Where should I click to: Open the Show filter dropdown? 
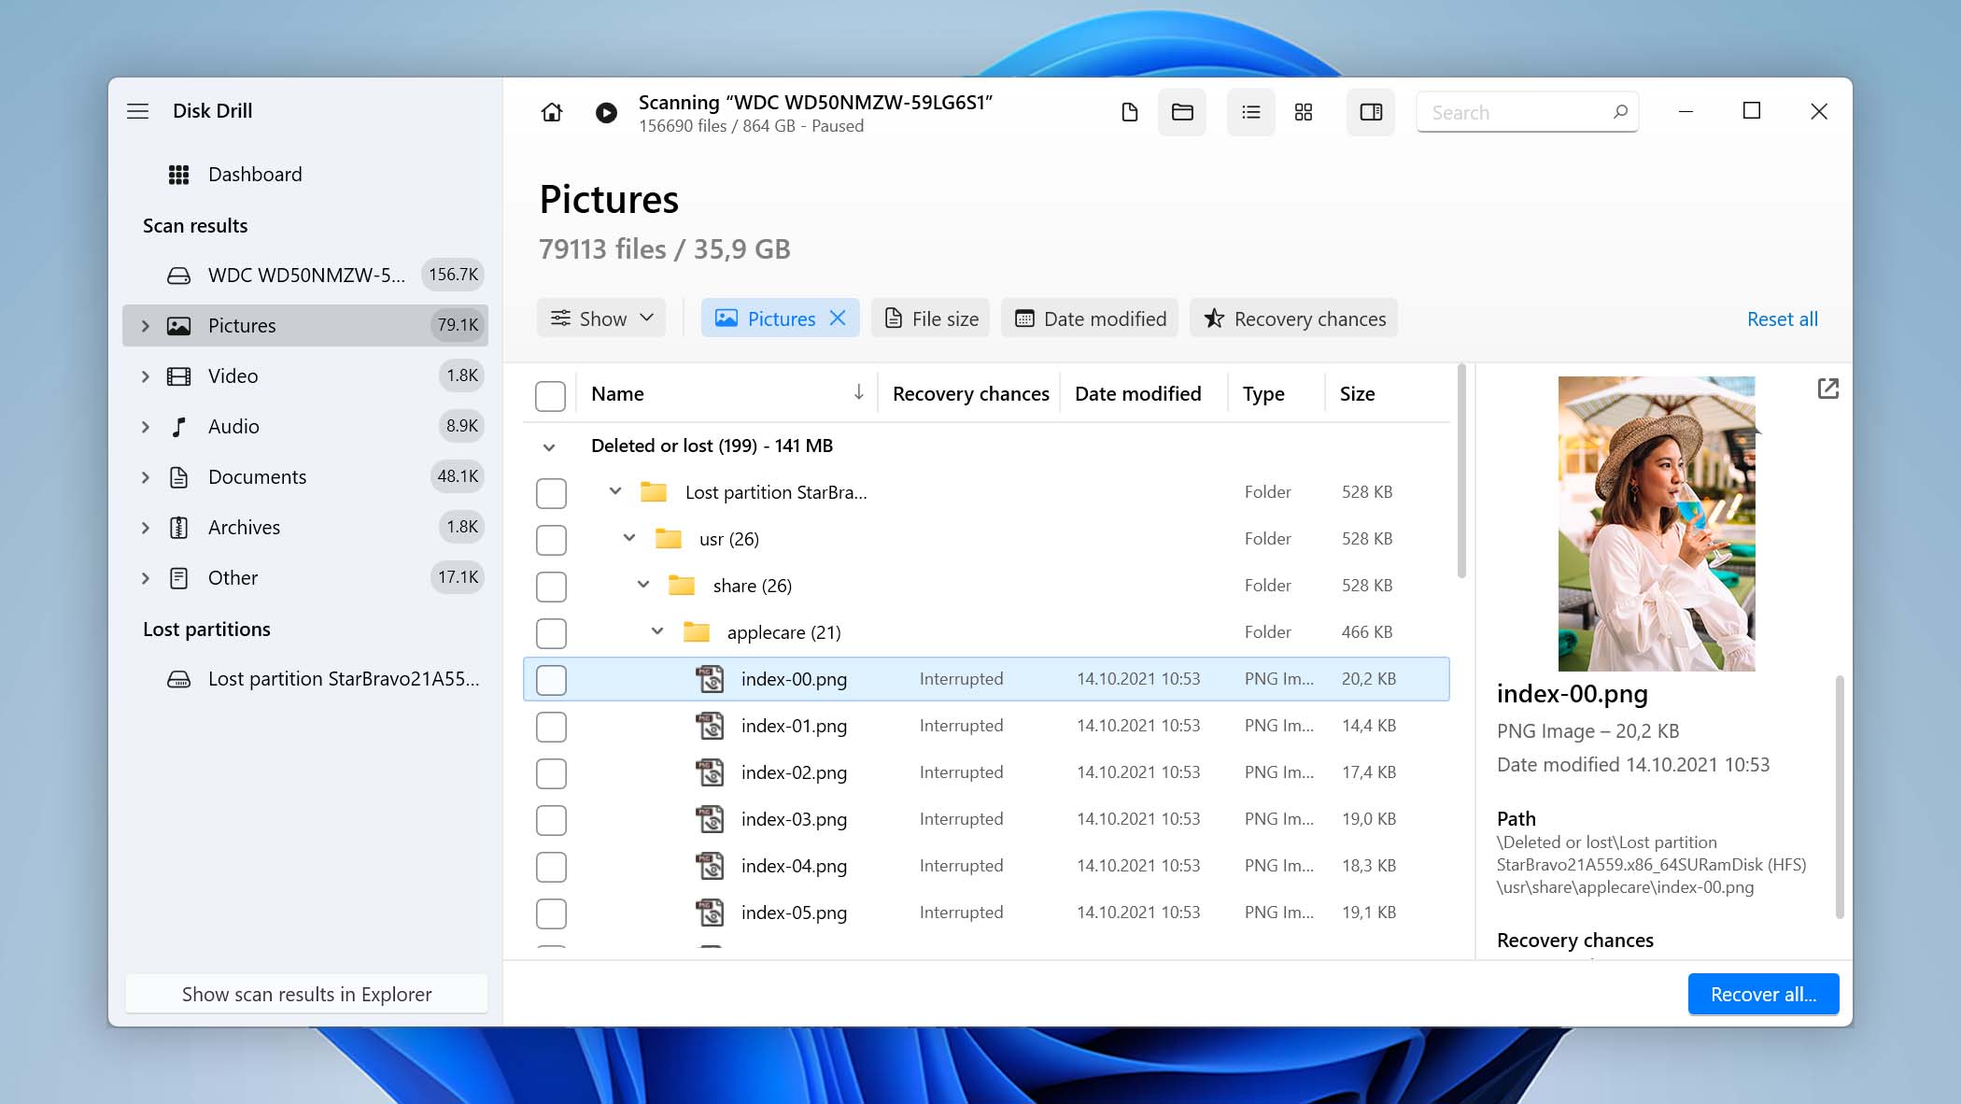(x=603, y=319)
